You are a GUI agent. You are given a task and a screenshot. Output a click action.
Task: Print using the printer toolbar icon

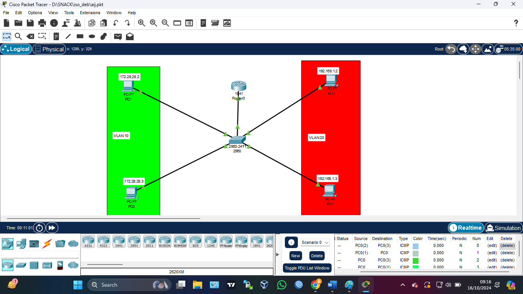[42, 23]
